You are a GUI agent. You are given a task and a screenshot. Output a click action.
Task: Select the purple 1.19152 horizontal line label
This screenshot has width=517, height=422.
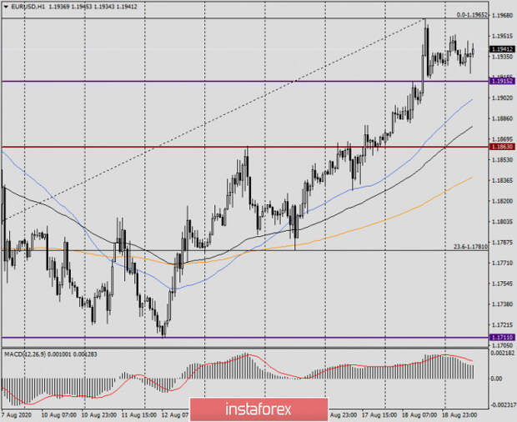502,81
